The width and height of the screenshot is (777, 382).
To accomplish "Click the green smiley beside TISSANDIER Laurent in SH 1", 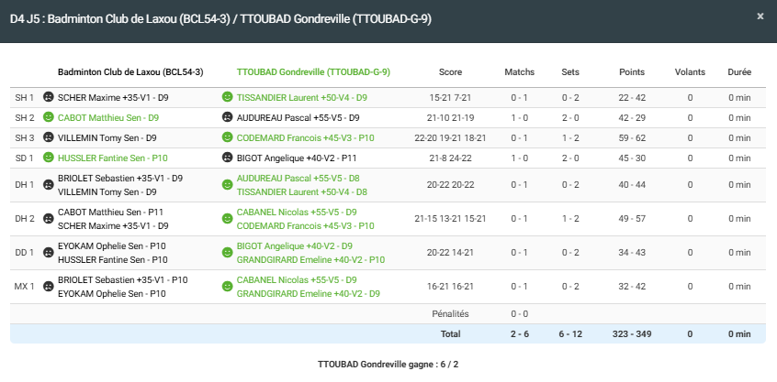I will [227, 97].
